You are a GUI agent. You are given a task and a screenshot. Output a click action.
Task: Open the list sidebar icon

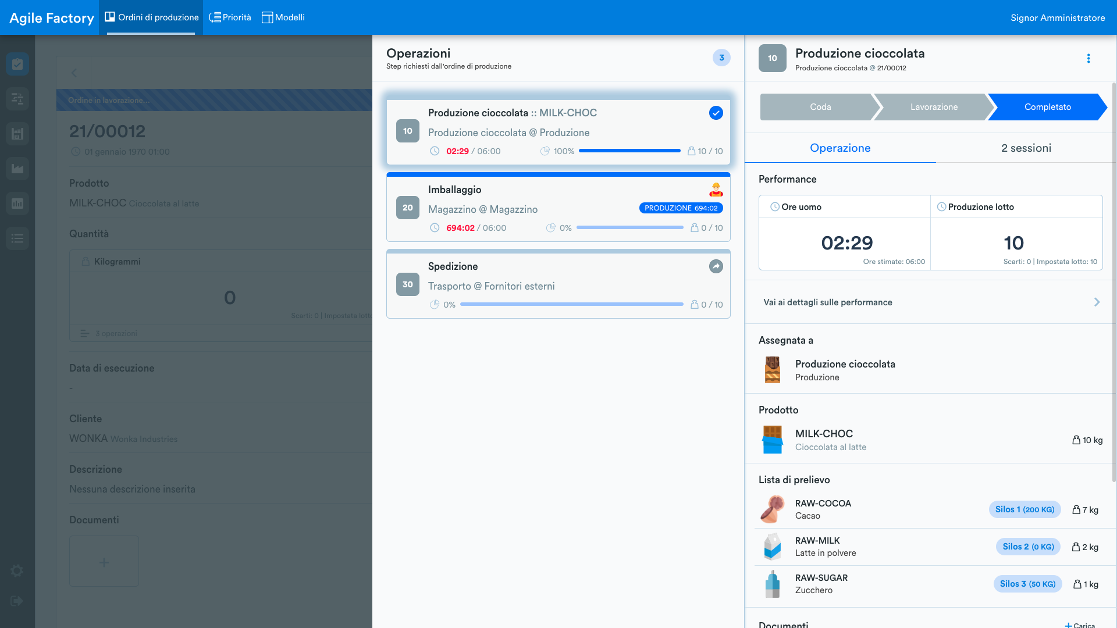click(x=17, y=238)
